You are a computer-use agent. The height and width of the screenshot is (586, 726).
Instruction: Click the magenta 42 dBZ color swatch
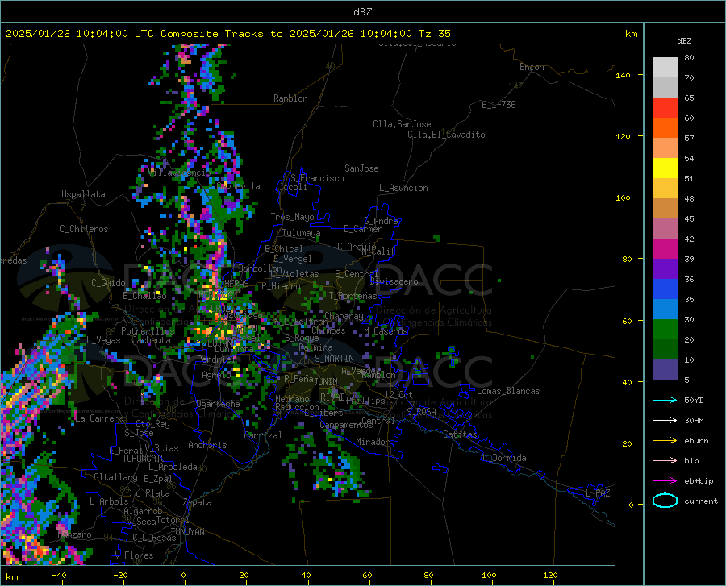click(x=665, y=249)
